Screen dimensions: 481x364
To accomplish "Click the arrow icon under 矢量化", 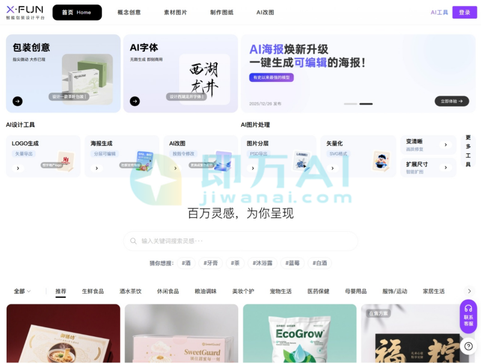I will click(x=332, y=168).
